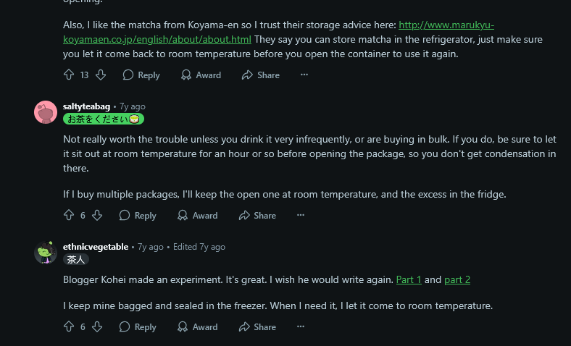Downvote ethnicvegetable's comment
Viewport: 571px width, 346px height.
(97, 326)
